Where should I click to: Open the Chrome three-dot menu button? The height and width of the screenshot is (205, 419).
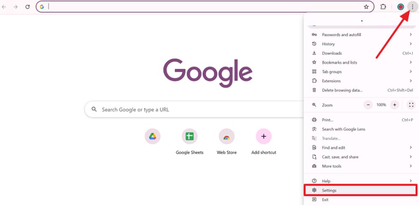412,7
